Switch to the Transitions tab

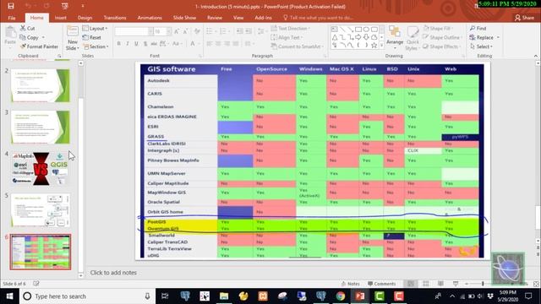[115, 18]
